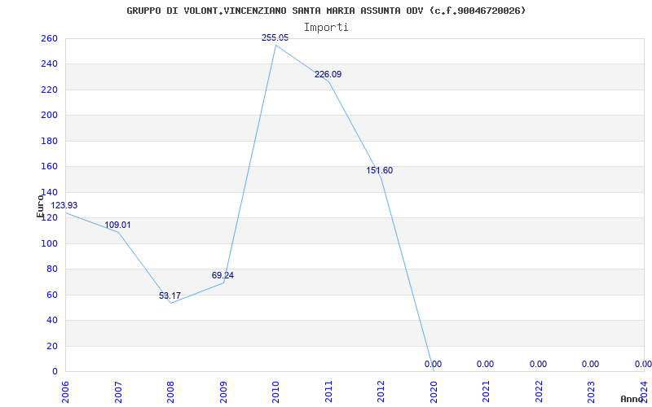Click the 260 y-axis value
This screenshot has height=407, width=652.
tap(49, 38)
